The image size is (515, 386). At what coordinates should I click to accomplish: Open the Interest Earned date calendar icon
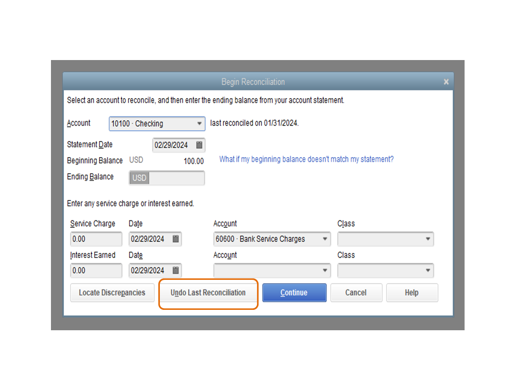click(176, 270)
